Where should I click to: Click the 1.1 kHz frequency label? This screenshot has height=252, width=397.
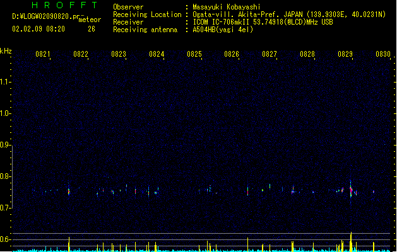[x=6, y=82]
